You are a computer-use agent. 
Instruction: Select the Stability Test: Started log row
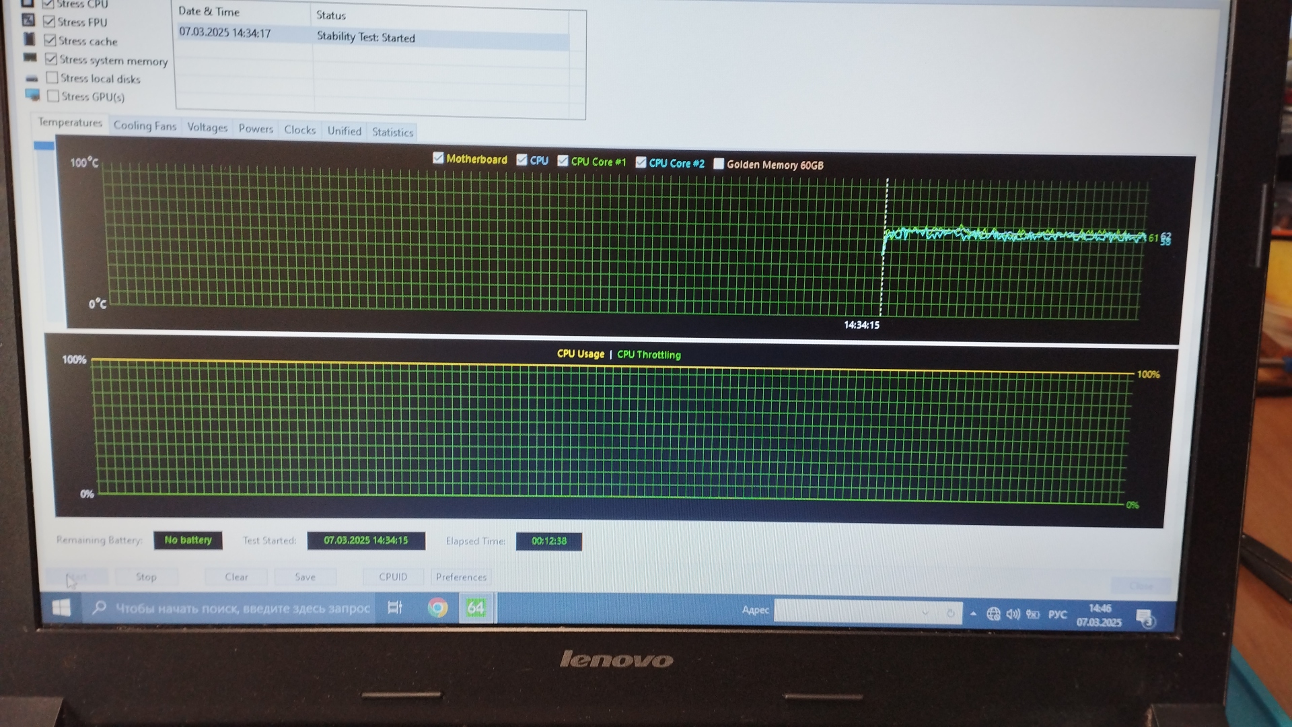(373, 36)
